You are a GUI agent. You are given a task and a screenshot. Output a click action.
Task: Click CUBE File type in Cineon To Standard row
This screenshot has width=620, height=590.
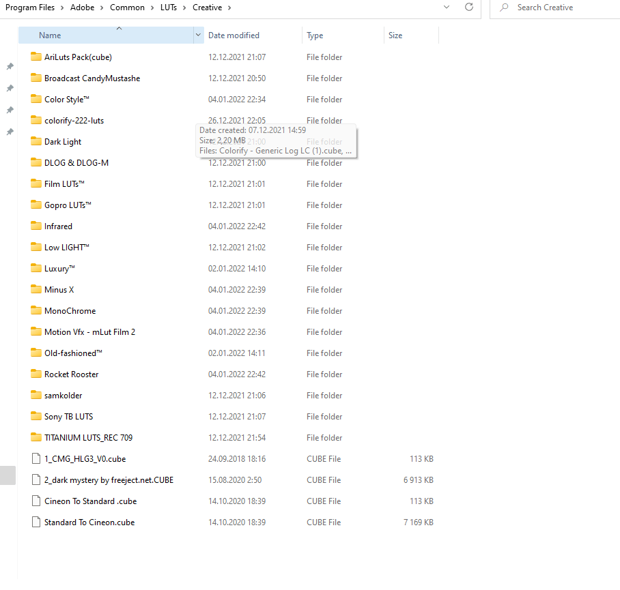point(324,501)
